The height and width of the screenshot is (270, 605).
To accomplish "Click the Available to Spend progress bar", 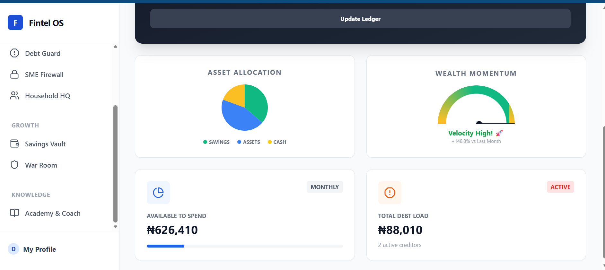I will click(x=245, y=246).
